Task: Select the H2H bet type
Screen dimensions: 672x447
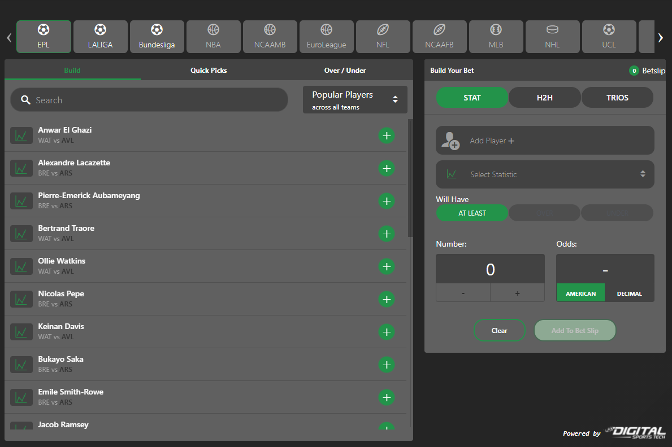Action: (545, 98)
